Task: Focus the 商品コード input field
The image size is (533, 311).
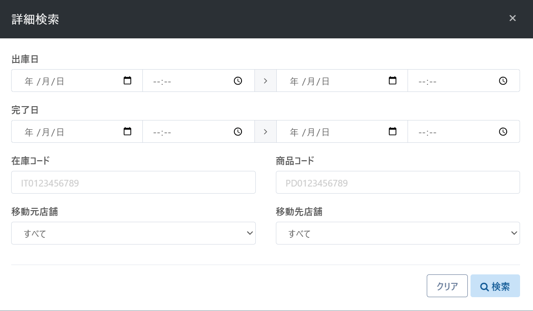Action: 398,182
